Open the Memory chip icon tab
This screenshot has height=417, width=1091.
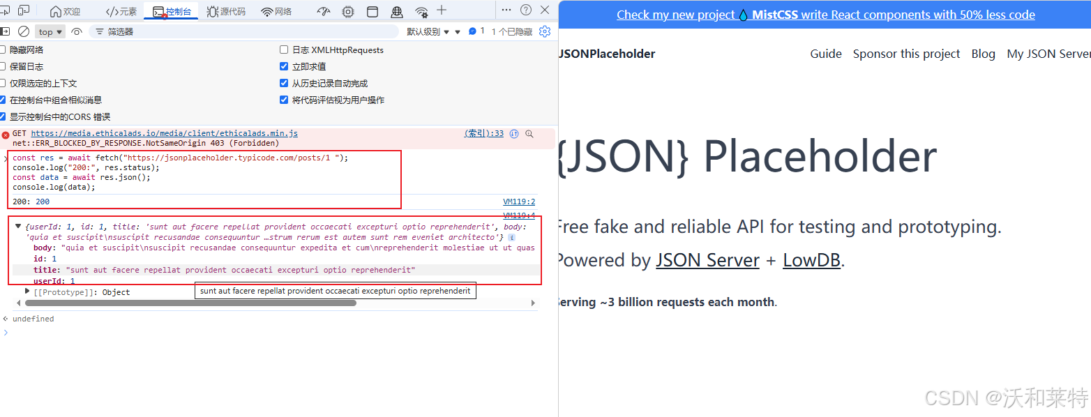(x=348, y=11)
